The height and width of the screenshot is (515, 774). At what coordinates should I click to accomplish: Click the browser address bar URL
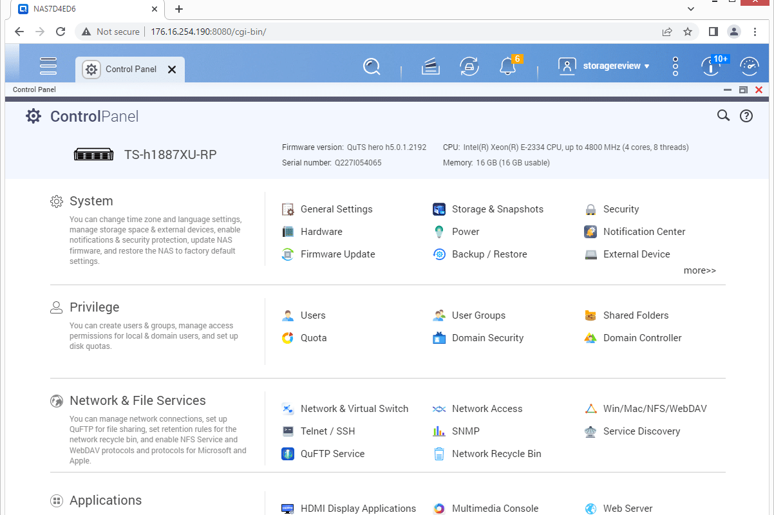coord(209,32)
